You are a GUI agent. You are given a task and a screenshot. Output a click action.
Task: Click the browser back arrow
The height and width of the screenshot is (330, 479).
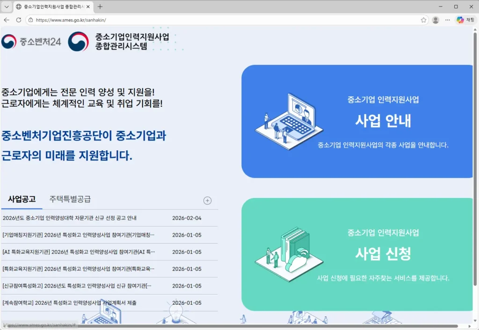click(x=7, y=20)
